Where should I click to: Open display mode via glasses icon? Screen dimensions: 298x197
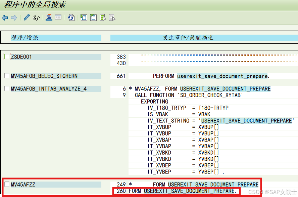pos(36,17)
